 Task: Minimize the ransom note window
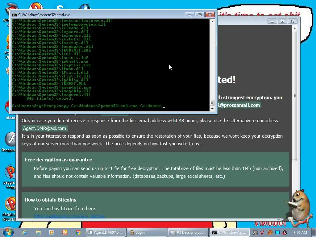272,21
